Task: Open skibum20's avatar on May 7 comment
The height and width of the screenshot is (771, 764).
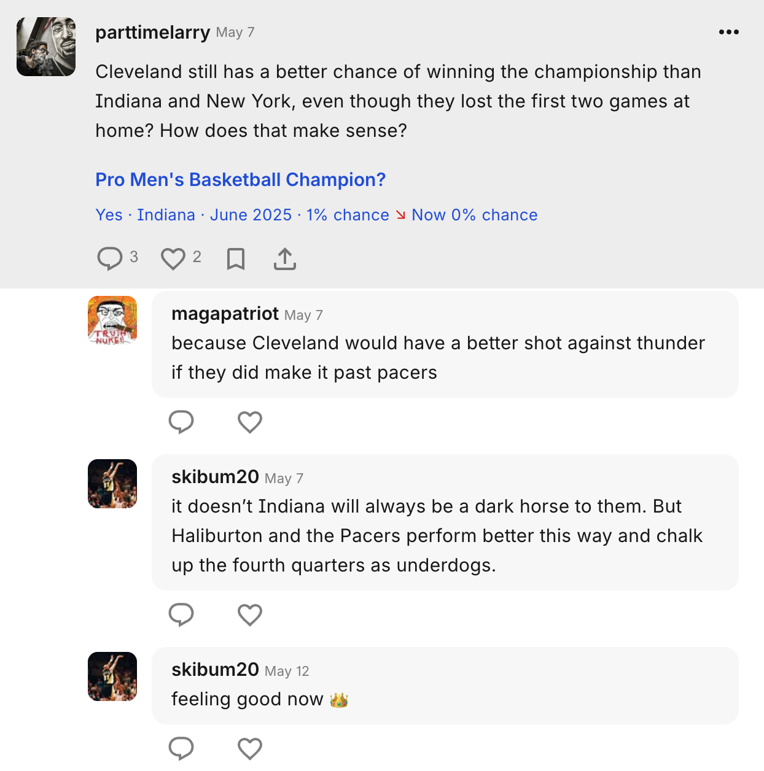Action: 112,484
